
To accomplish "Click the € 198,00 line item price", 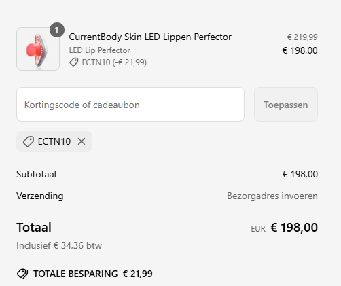I will tap(300, 50).
